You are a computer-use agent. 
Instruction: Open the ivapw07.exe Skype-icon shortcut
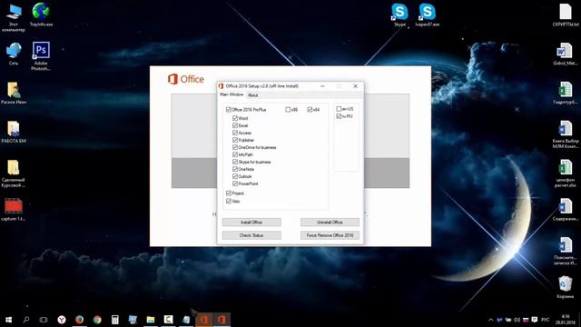click(427, 15)
